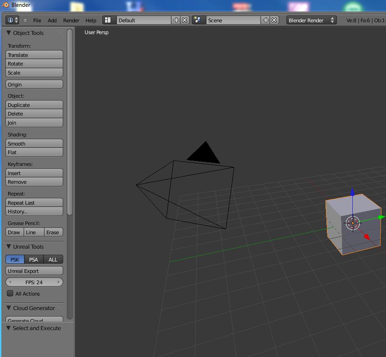Enable the All Actions checkbox
This screenshot has width=386, height=357.
[10, 293]
